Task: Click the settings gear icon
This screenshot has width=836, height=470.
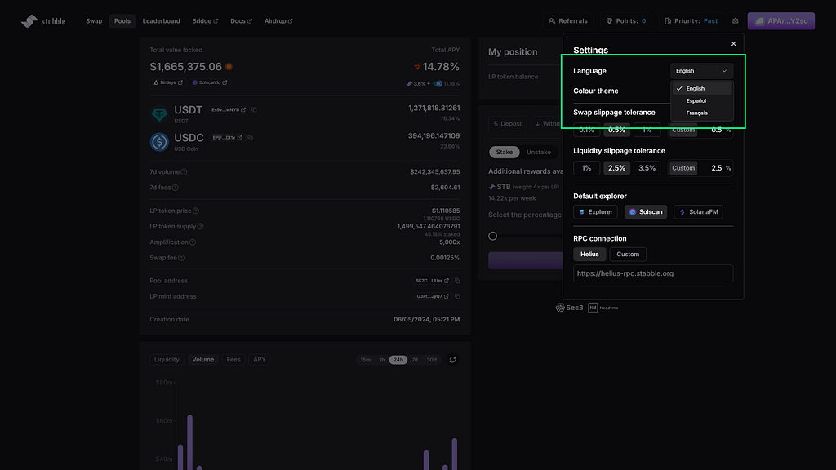Action: [736, 20]
